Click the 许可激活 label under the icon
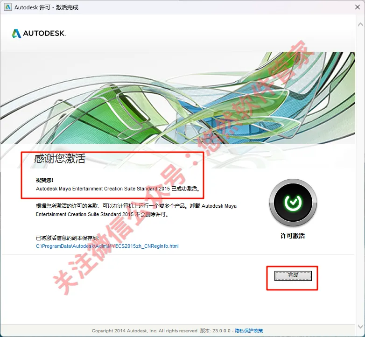The width and height of the screenshot is (365, 337). 293,236
